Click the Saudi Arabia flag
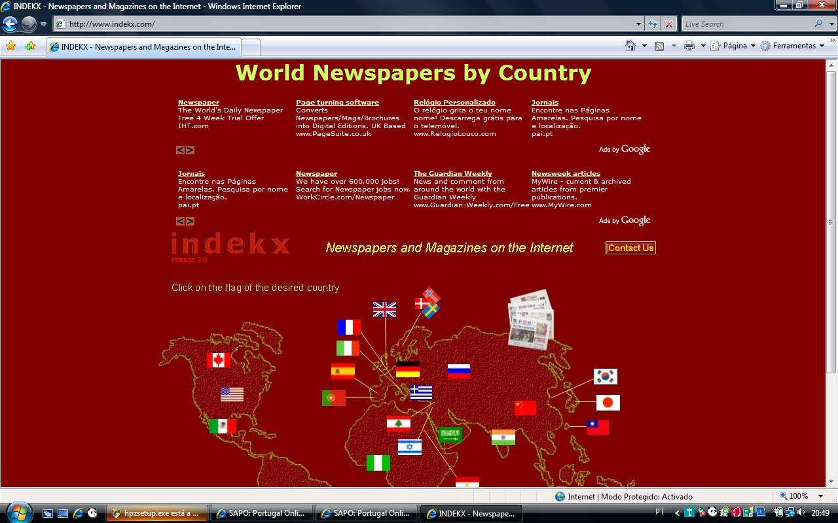Screen dimensions: 838x523 [x=450, y=434]
